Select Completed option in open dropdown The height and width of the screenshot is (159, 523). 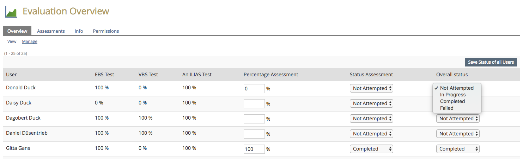[452, 101]
